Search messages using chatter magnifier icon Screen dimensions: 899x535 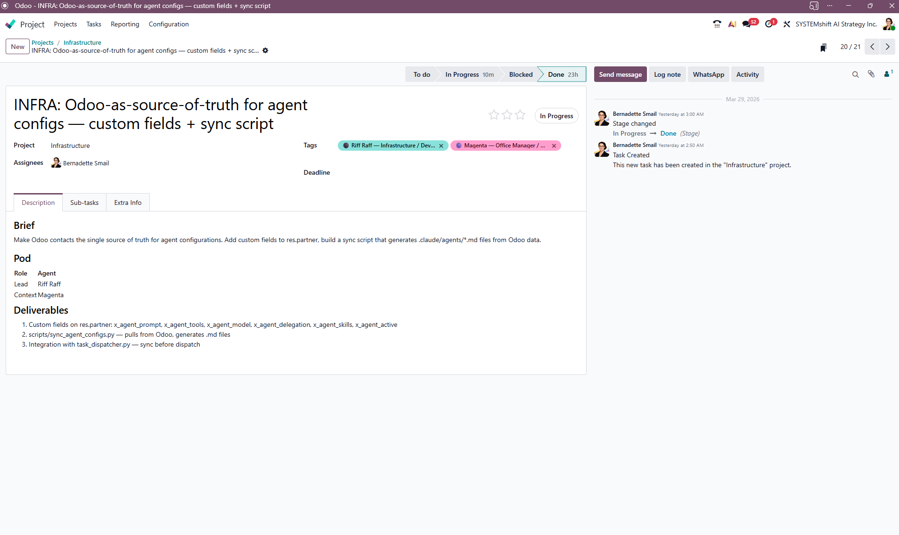855,74
